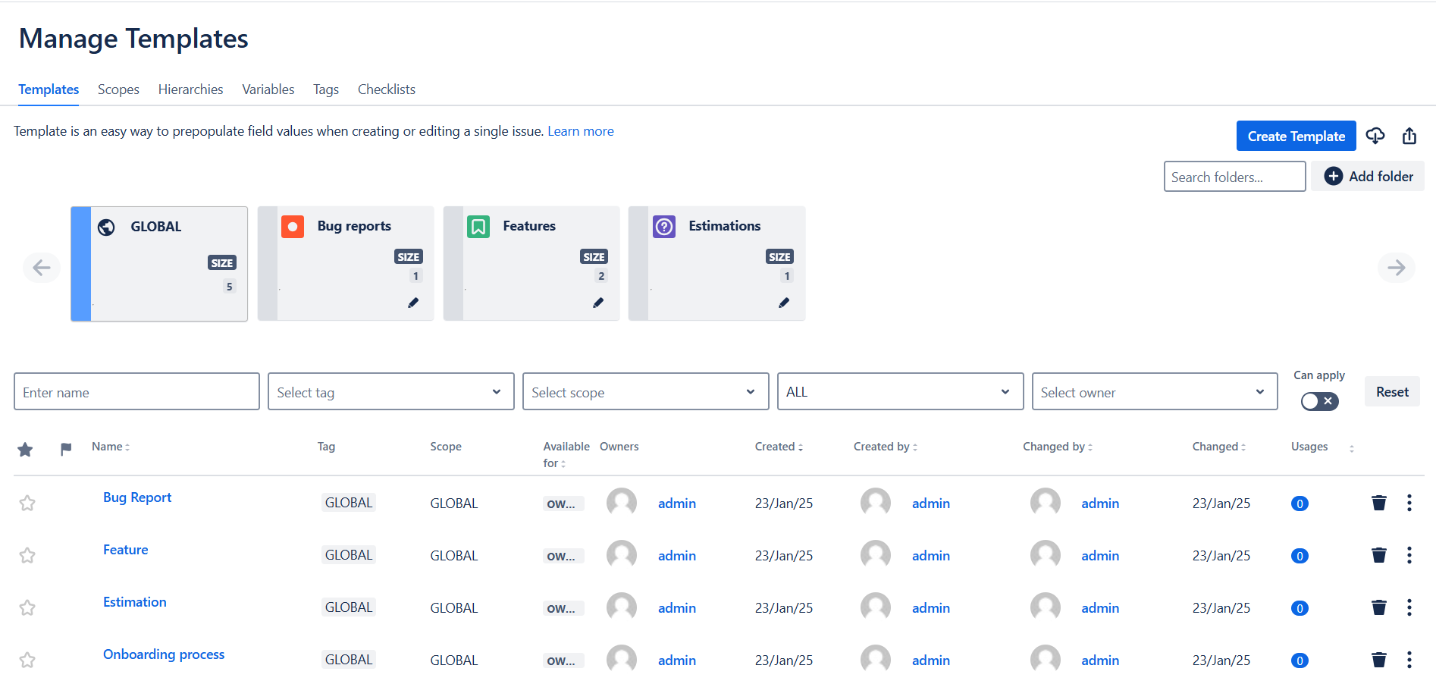Screen dimensions: 1436x684
Task: Click the export share icon
Action: (x=1409, y=136)
